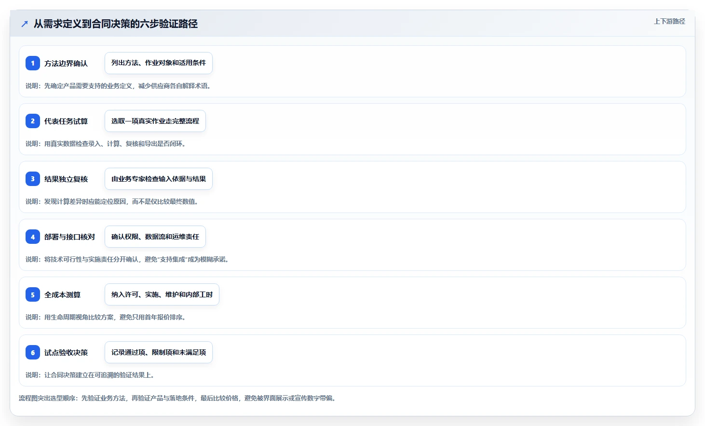Click the 记录通过项、限制项和未满足项 chip

point(159,352)
